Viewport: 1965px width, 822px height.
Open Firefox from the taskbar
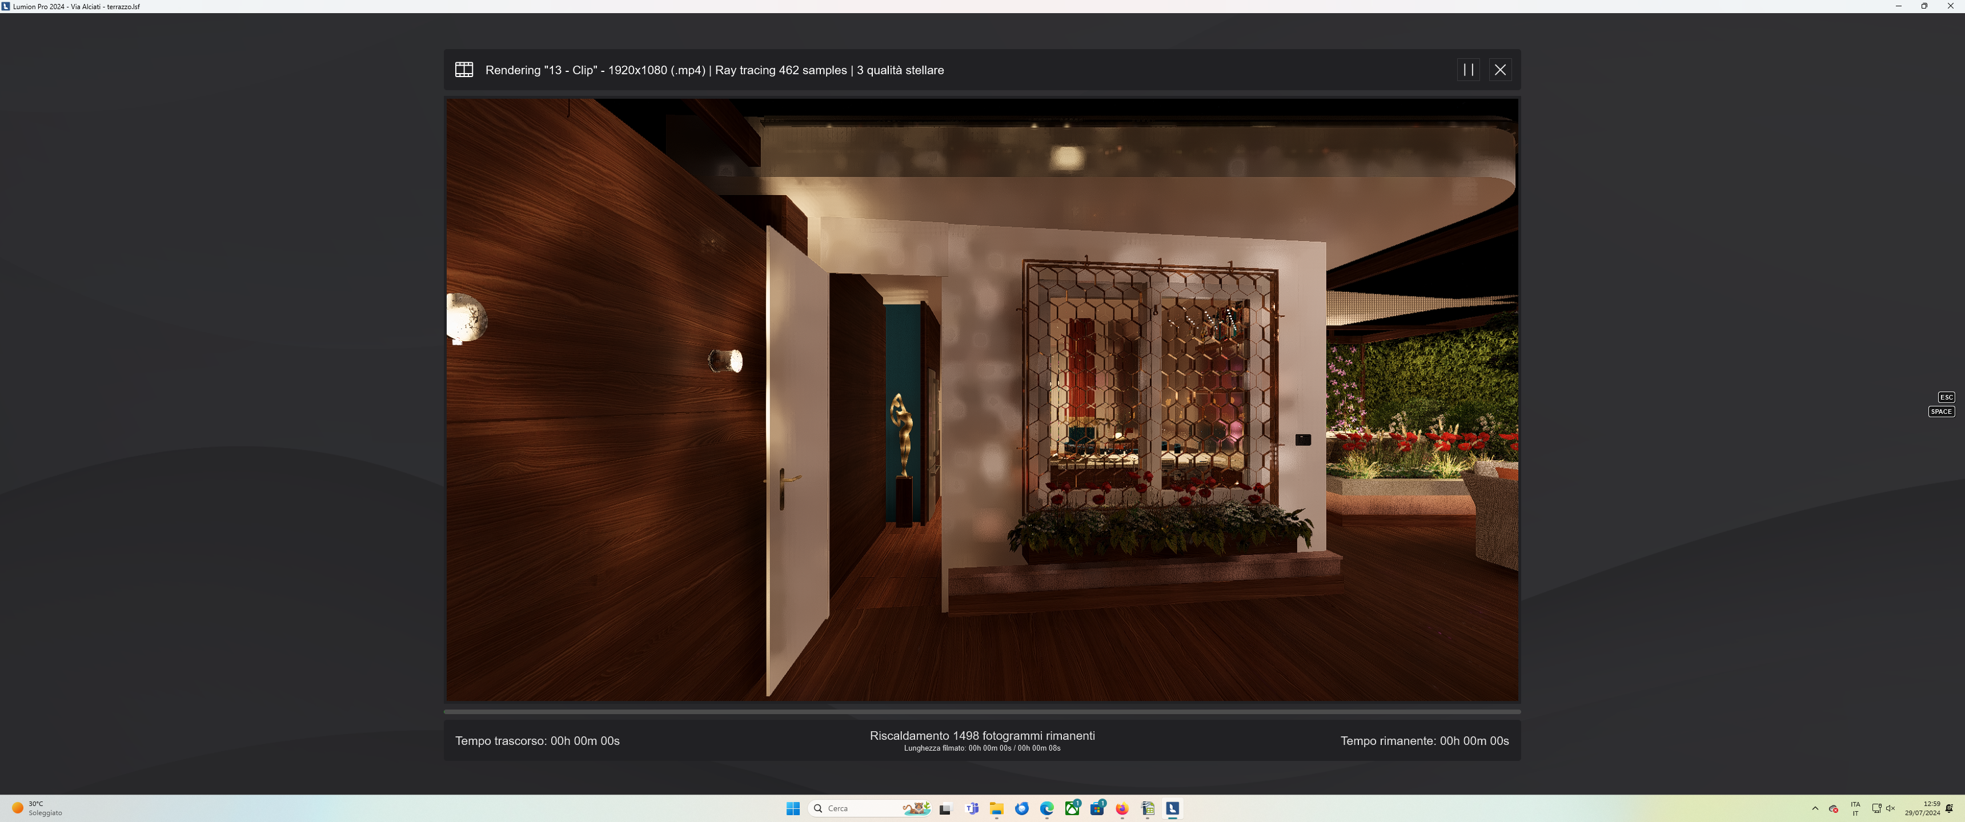point(1122,808)
